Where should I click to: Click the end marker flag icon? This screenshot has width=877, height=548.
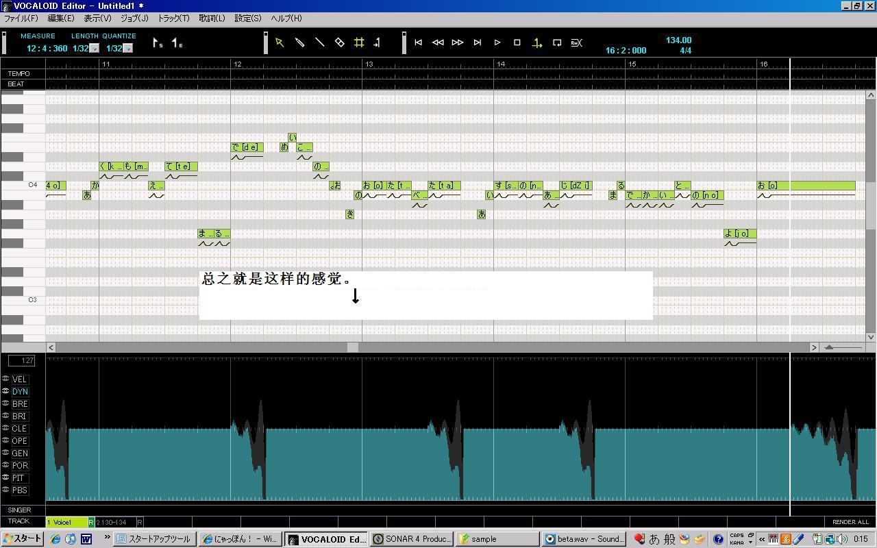tap(177, 43)
